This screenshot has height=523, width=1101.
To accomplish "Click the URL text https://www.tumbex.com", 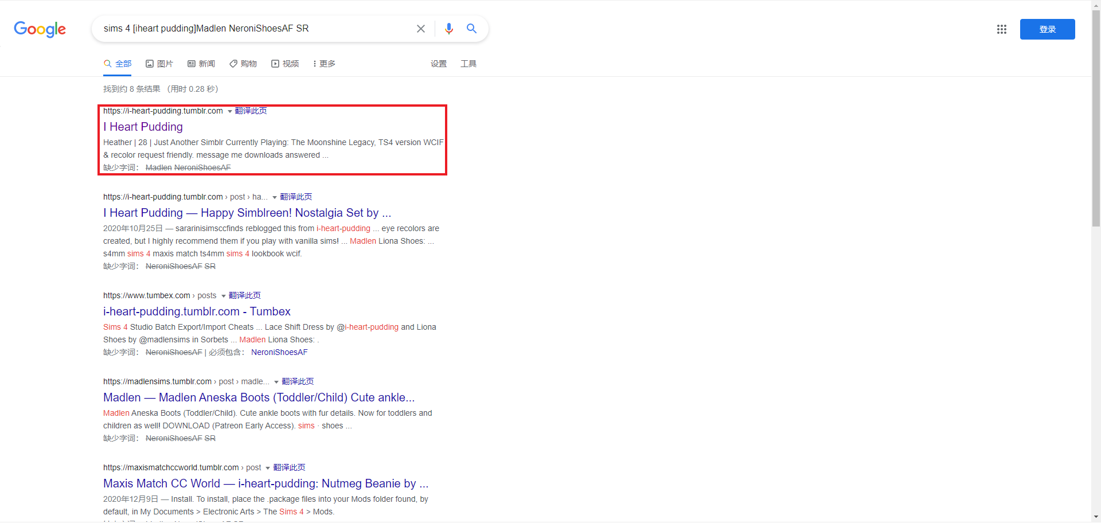I will tap(146, 295).
